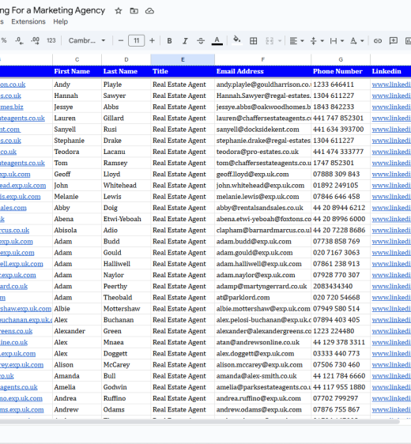Toggle strikethrough formatting
This screenshot has height=444, width=411.
pyautogui.click(x=201, y=41)
